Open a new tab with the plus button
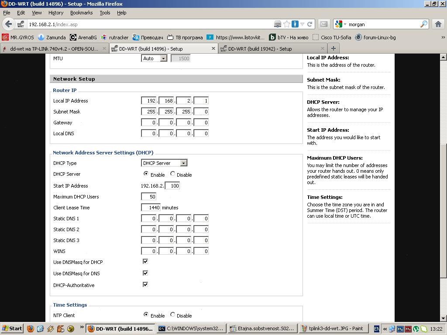Screen dimensions: 447x335 (x=333, y=48)
